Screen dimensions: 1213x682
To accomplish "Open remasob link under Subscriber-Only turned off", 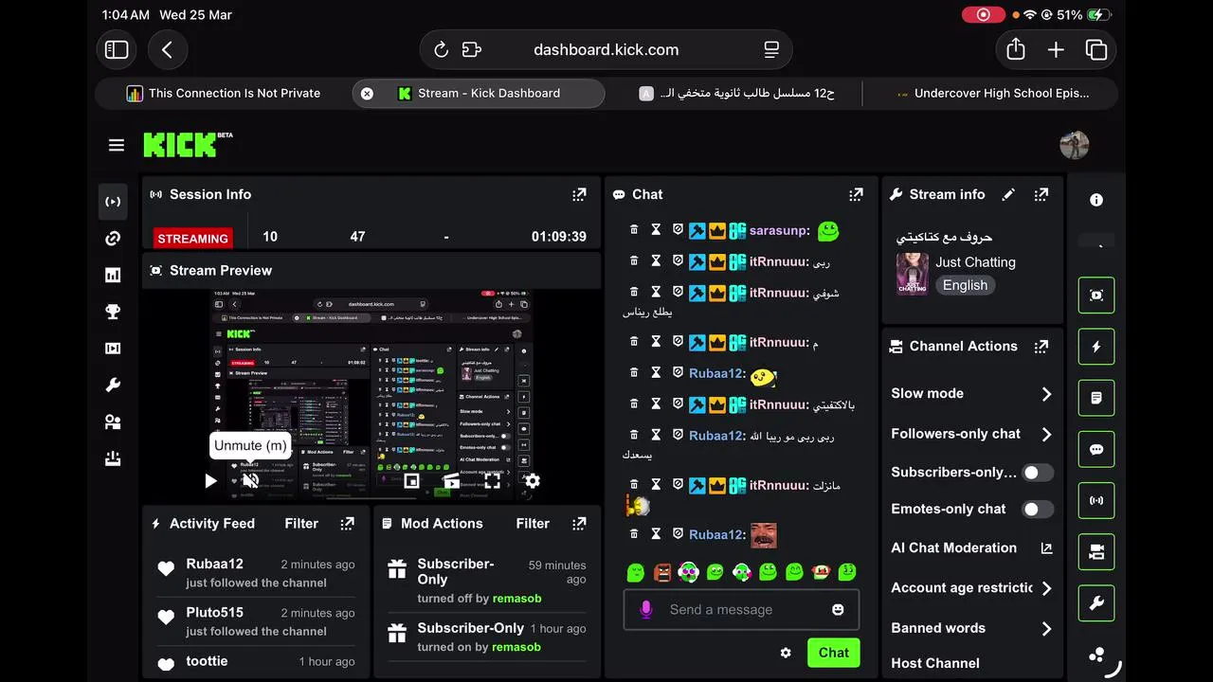I will pos(516,599).
